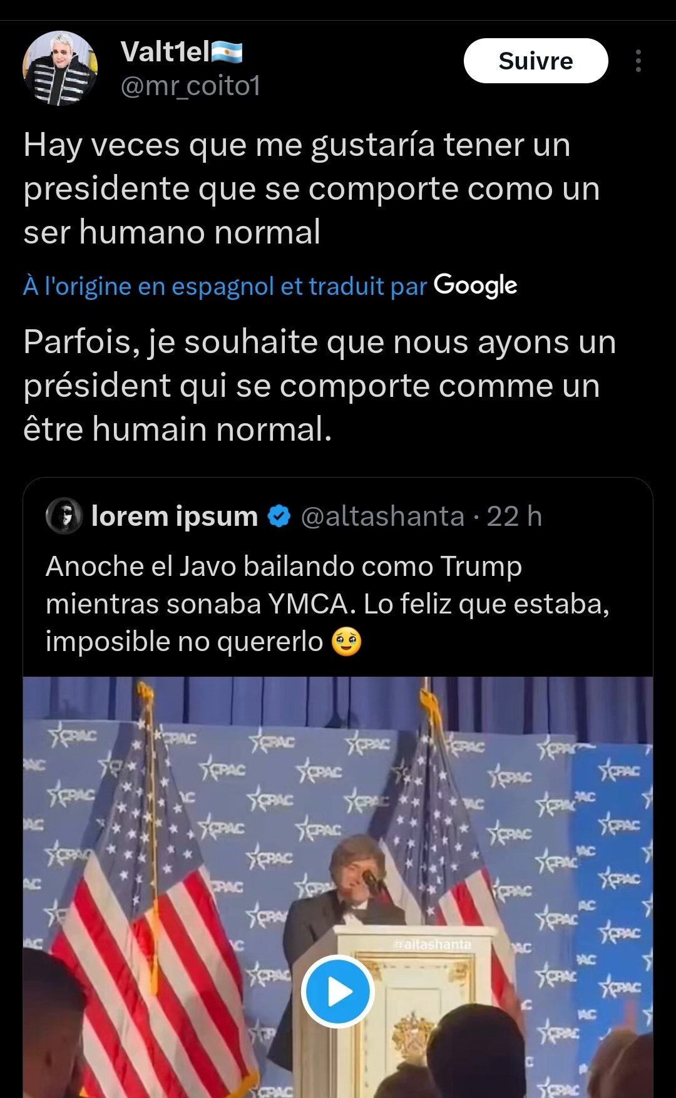This screenshot has height=1098, width=676.
Task: Open the @mr_coito1 handle
Action: pyautogui.click(x=190, y=86)
